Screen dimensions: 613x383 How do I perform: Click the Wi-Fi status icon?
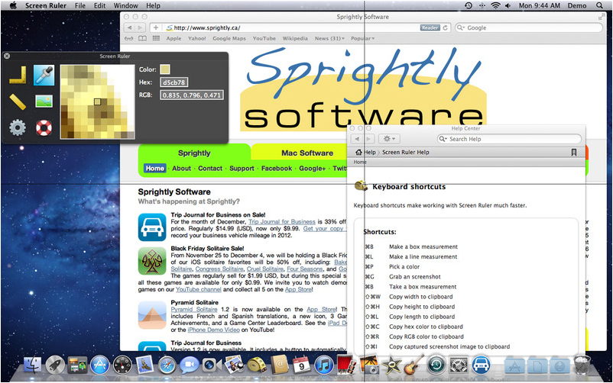coord(495,5)
